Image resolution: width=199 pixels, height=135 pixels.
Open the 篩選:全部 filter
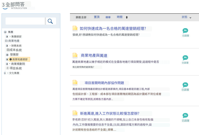[x=81, y=17]
